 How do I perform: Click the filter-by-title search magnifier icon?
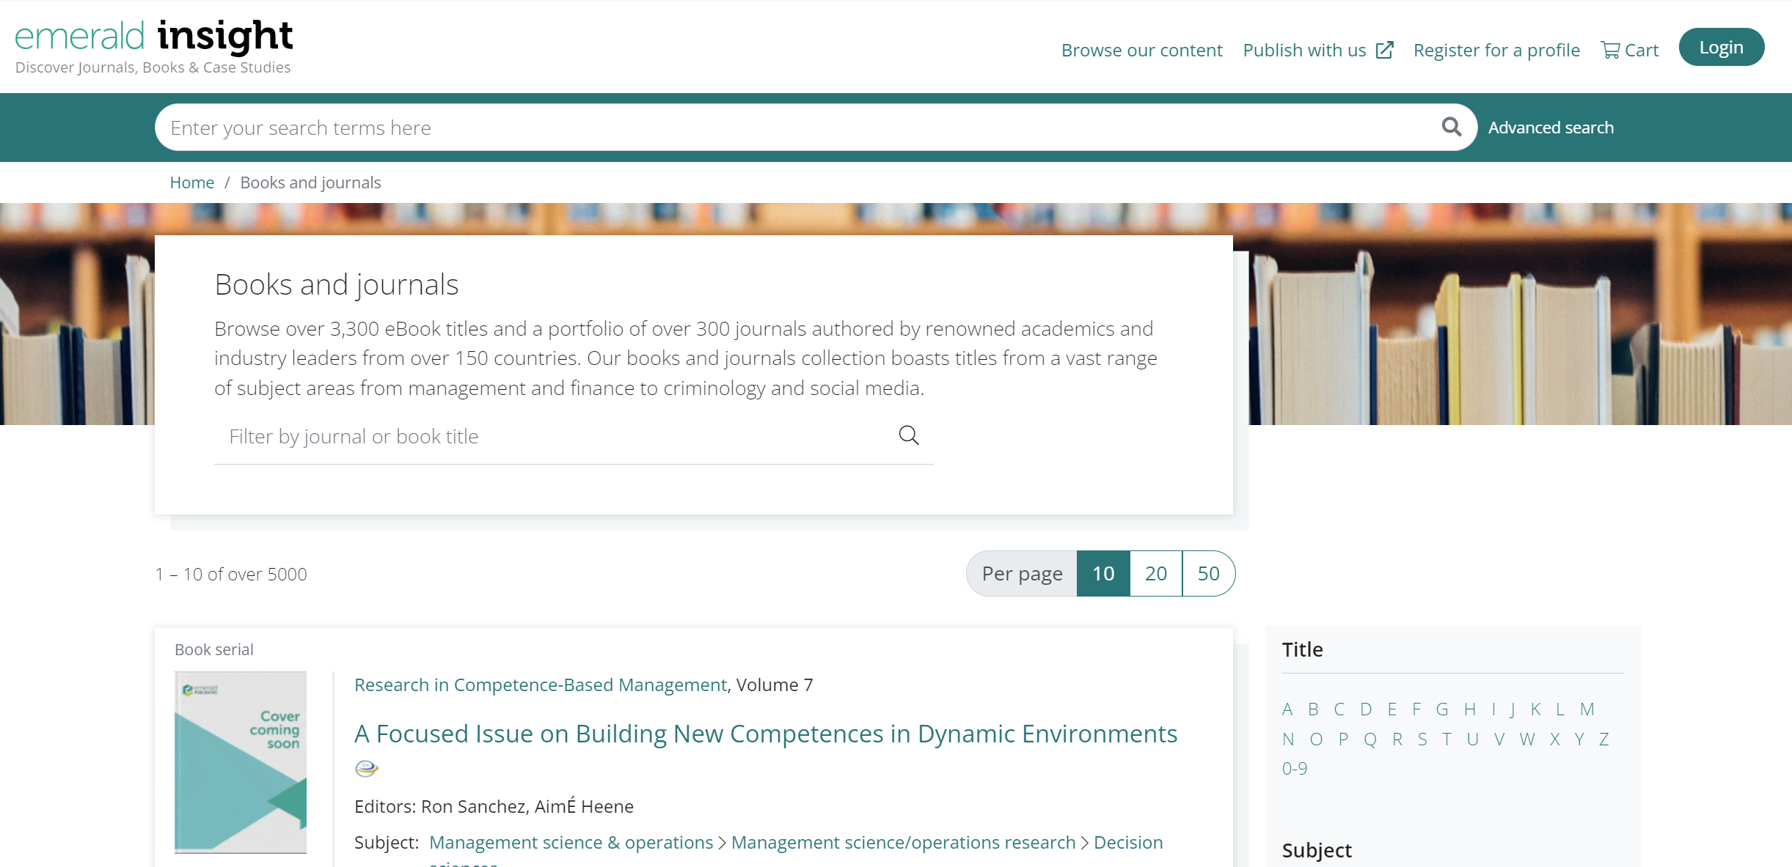(908, 435)
